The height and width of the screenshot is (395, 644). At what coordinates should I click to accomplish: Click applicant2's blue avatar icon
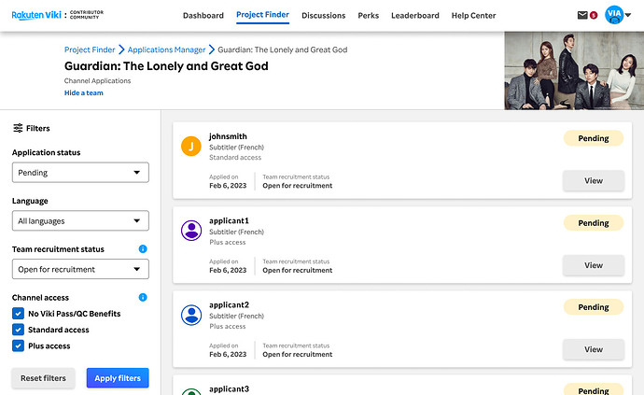coord(191,315)
